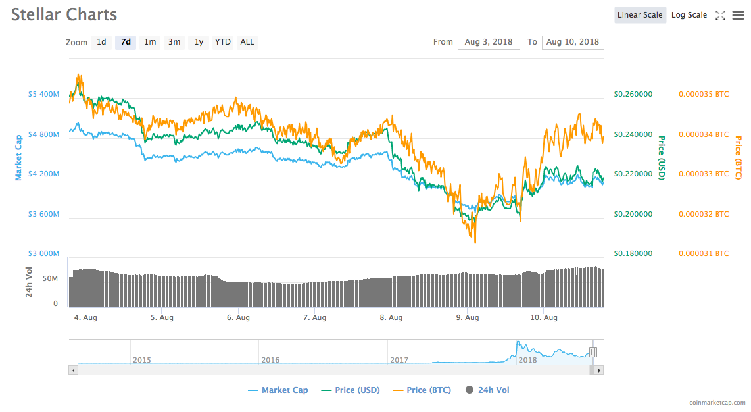The height and width of the screenshot is (412, 751).
Task: Select the 1d zoom range
Action: (101, 42)
